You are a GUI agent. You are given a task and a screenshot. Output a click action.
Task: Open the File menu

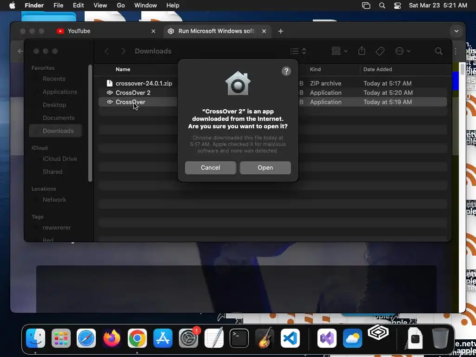click(x=58, y=6)
